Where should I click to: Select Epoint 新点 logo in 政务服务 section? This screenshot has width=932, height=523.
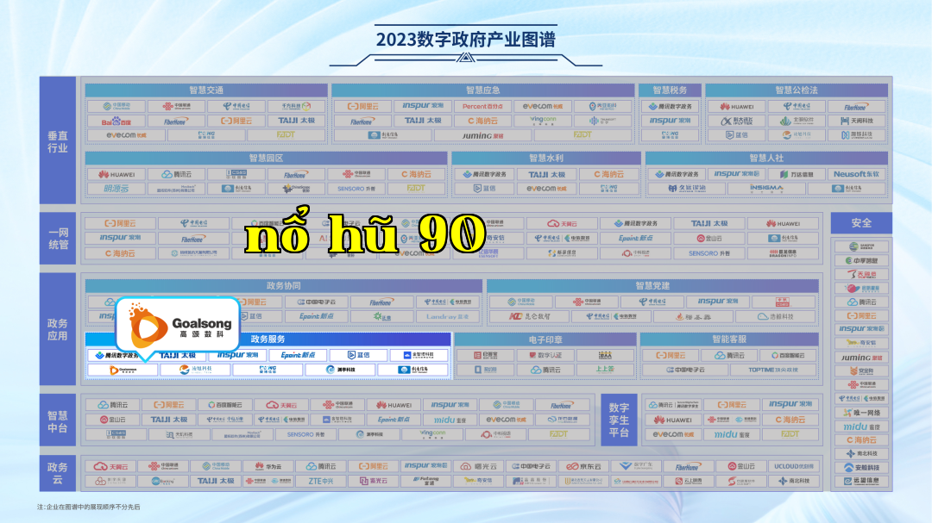click(x=298, y=355)
